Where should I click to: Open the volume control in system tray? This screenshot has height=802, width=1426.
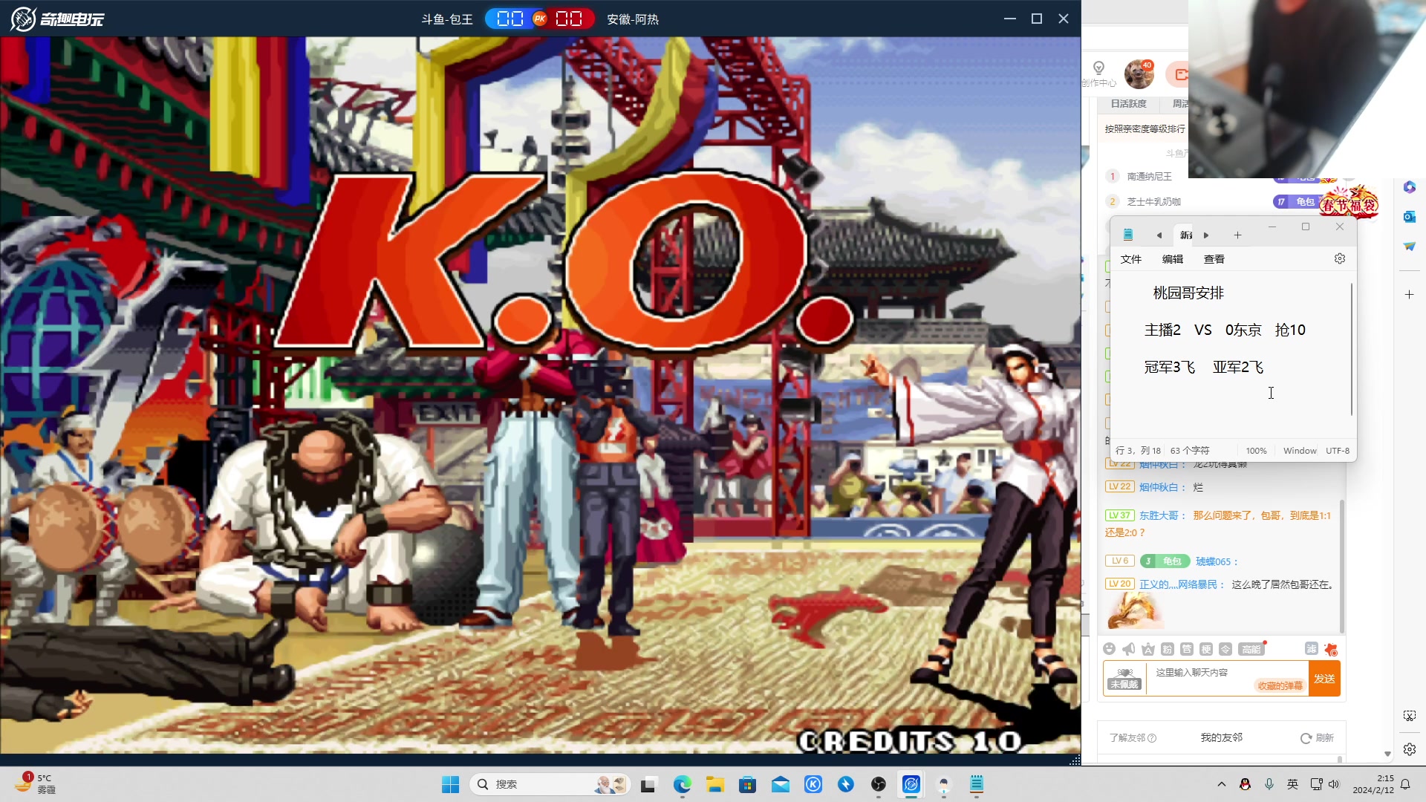click(x=1334, y=784)
